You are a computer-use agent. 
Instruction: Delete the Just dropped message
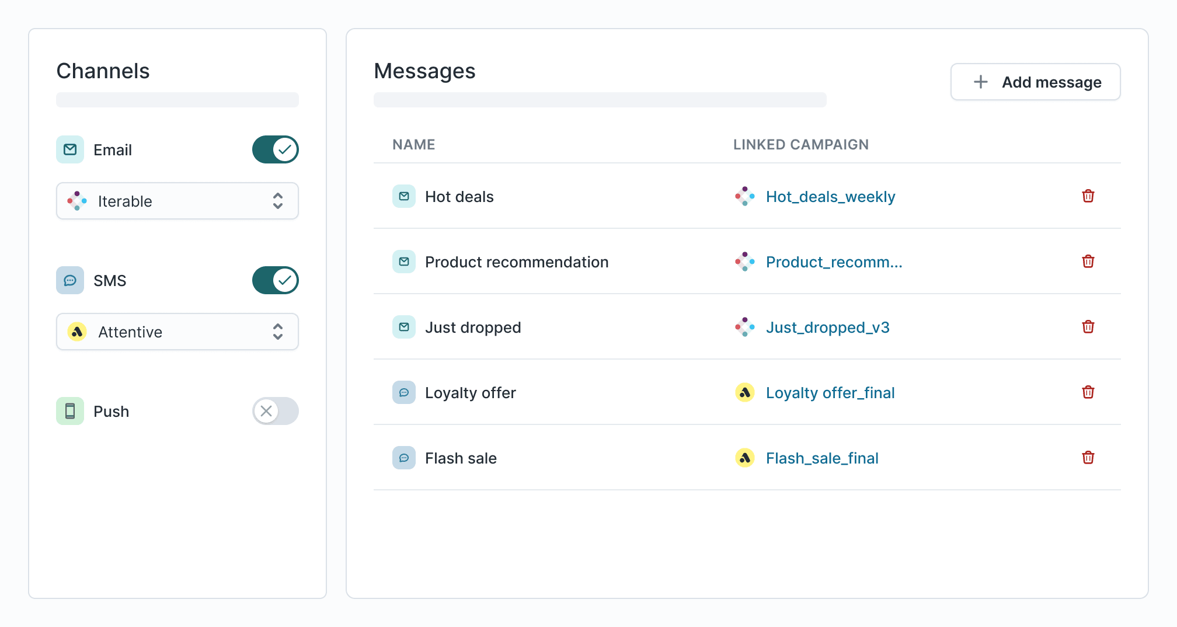1088,327
